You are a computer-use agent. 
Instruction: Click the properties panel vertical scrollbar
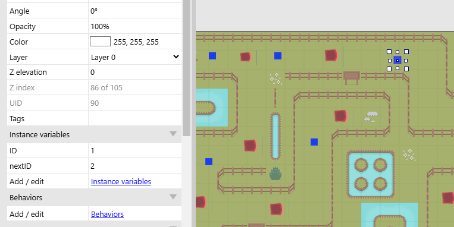[187, 68]
